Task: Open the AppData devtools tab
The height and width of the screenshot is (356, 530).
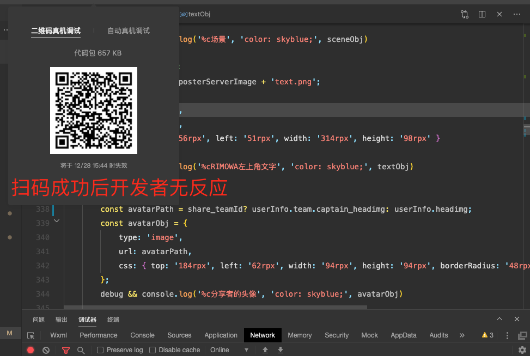Action: pyautogui.click(x=404, y=335)
